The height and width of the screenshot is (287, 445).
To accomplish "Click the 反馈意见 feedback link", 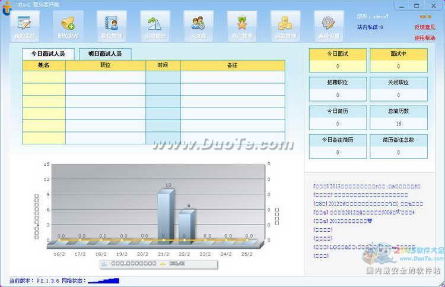I will 425,27.
